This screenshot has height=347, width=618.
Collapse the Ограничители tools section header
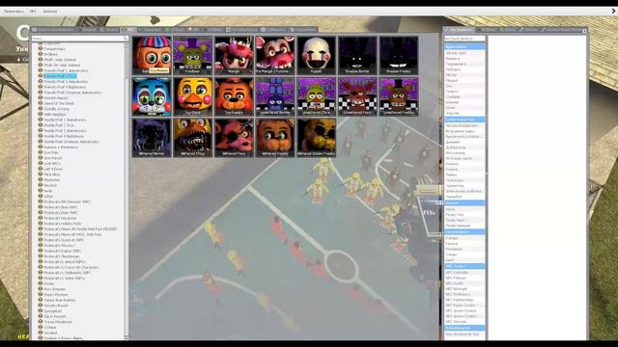[464, 47]
